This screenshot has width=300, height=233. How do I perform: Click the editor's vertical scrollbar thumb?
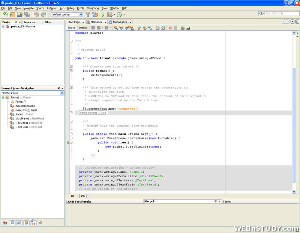[x=294, y=125]
